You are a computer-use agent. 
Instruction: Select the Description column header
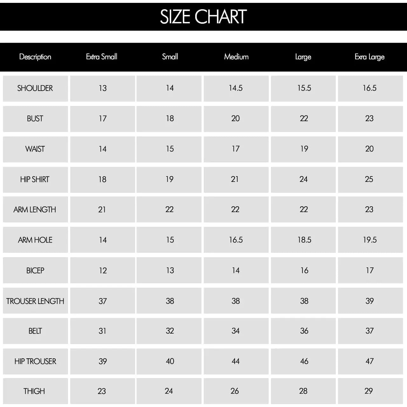point(35,57)
